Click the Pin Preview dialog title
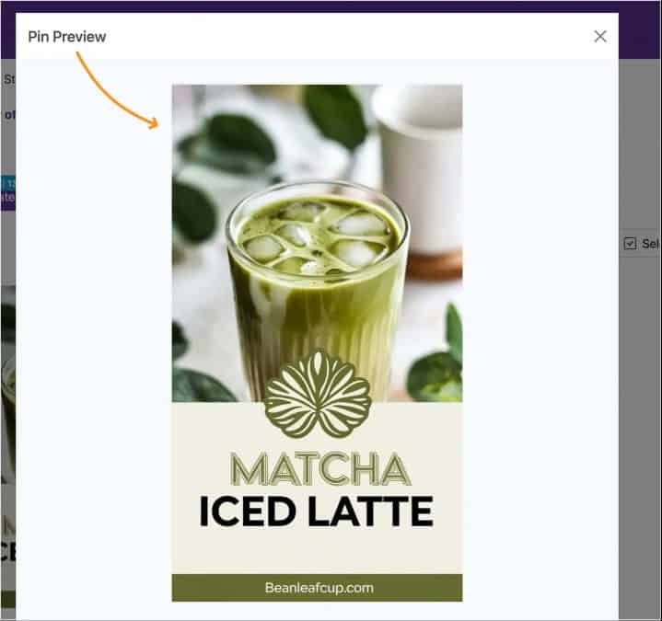 click(67, 37)
